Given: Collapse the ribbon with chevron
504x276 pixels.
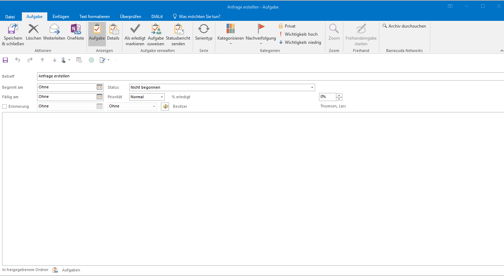Looking at the screenshot, I should click(502, 51).
